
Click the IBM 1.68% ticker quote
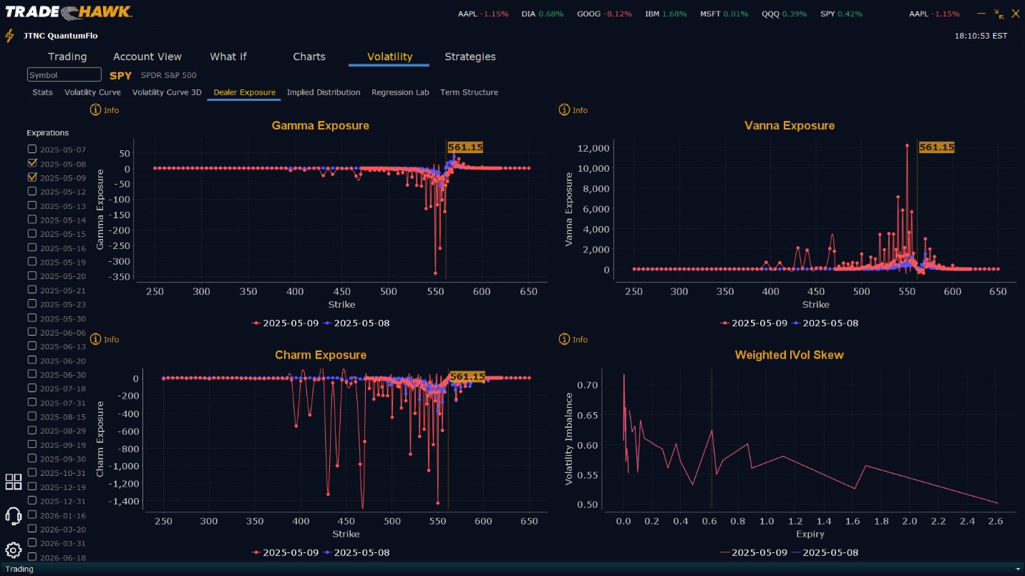pos(666,14)
